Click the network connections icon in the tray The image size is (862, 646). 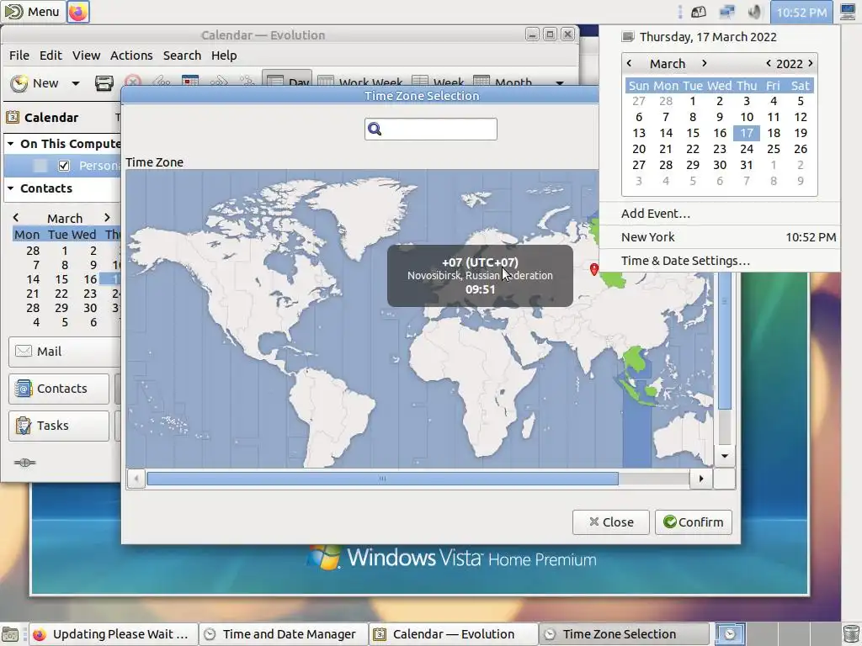(726, 12)
